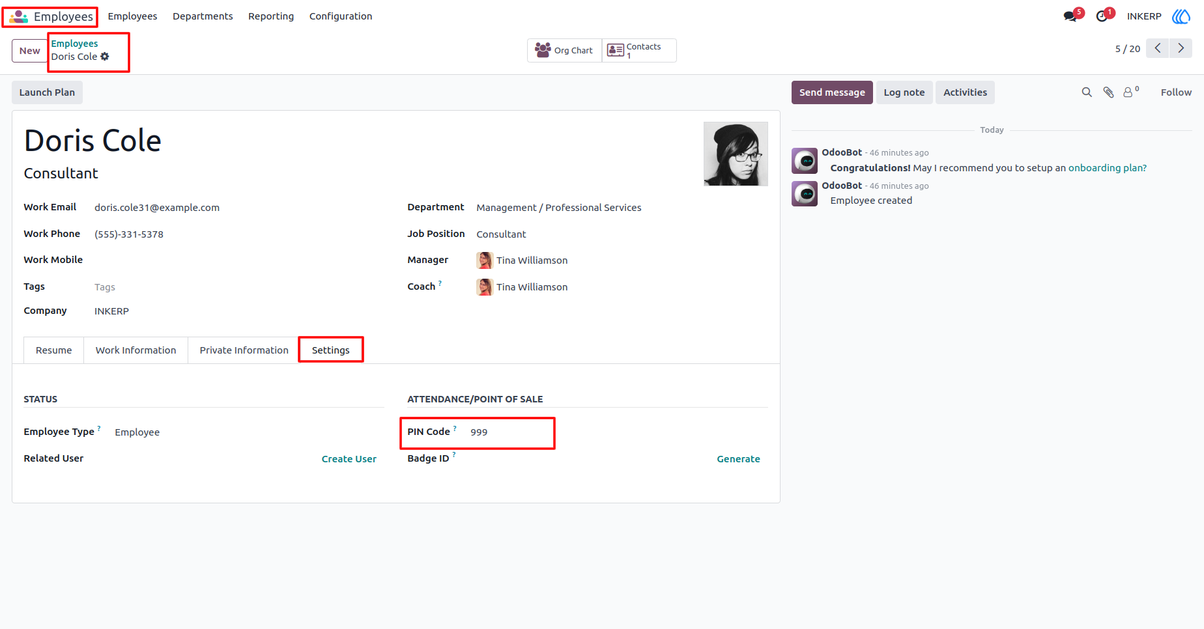Open the Configuration menu

coord(341,16)
